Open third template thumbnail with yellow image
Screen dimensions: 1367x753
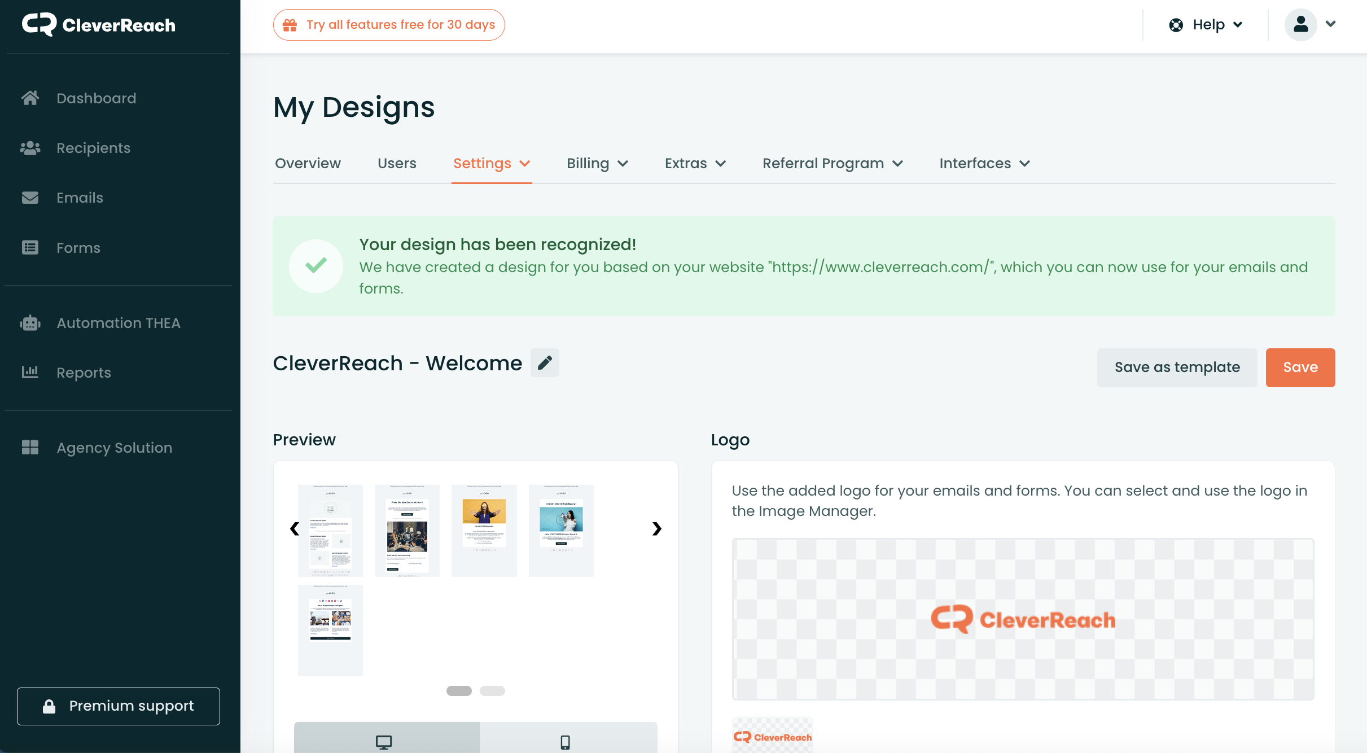click(x=484, y=531)
